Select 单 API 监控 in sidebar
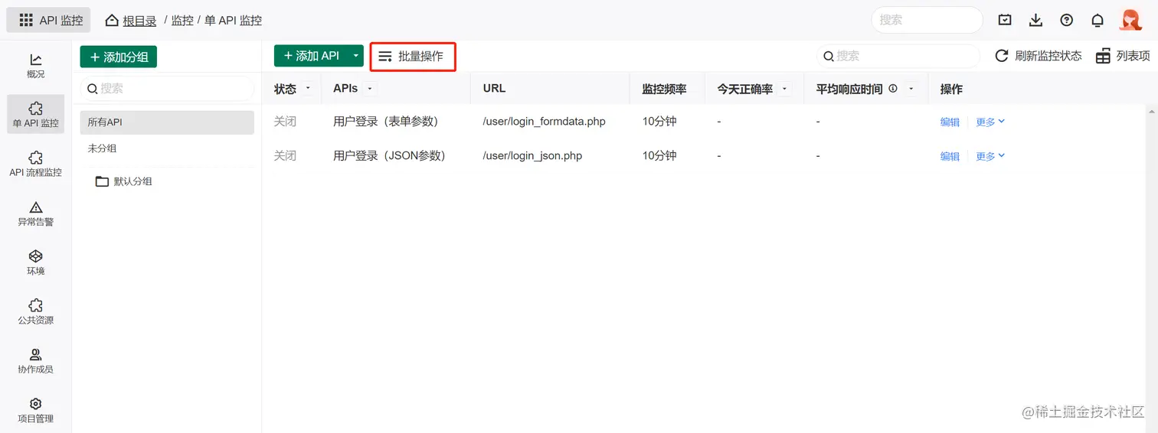Screen dimensions: 1158x433 [x=36, y=115]
